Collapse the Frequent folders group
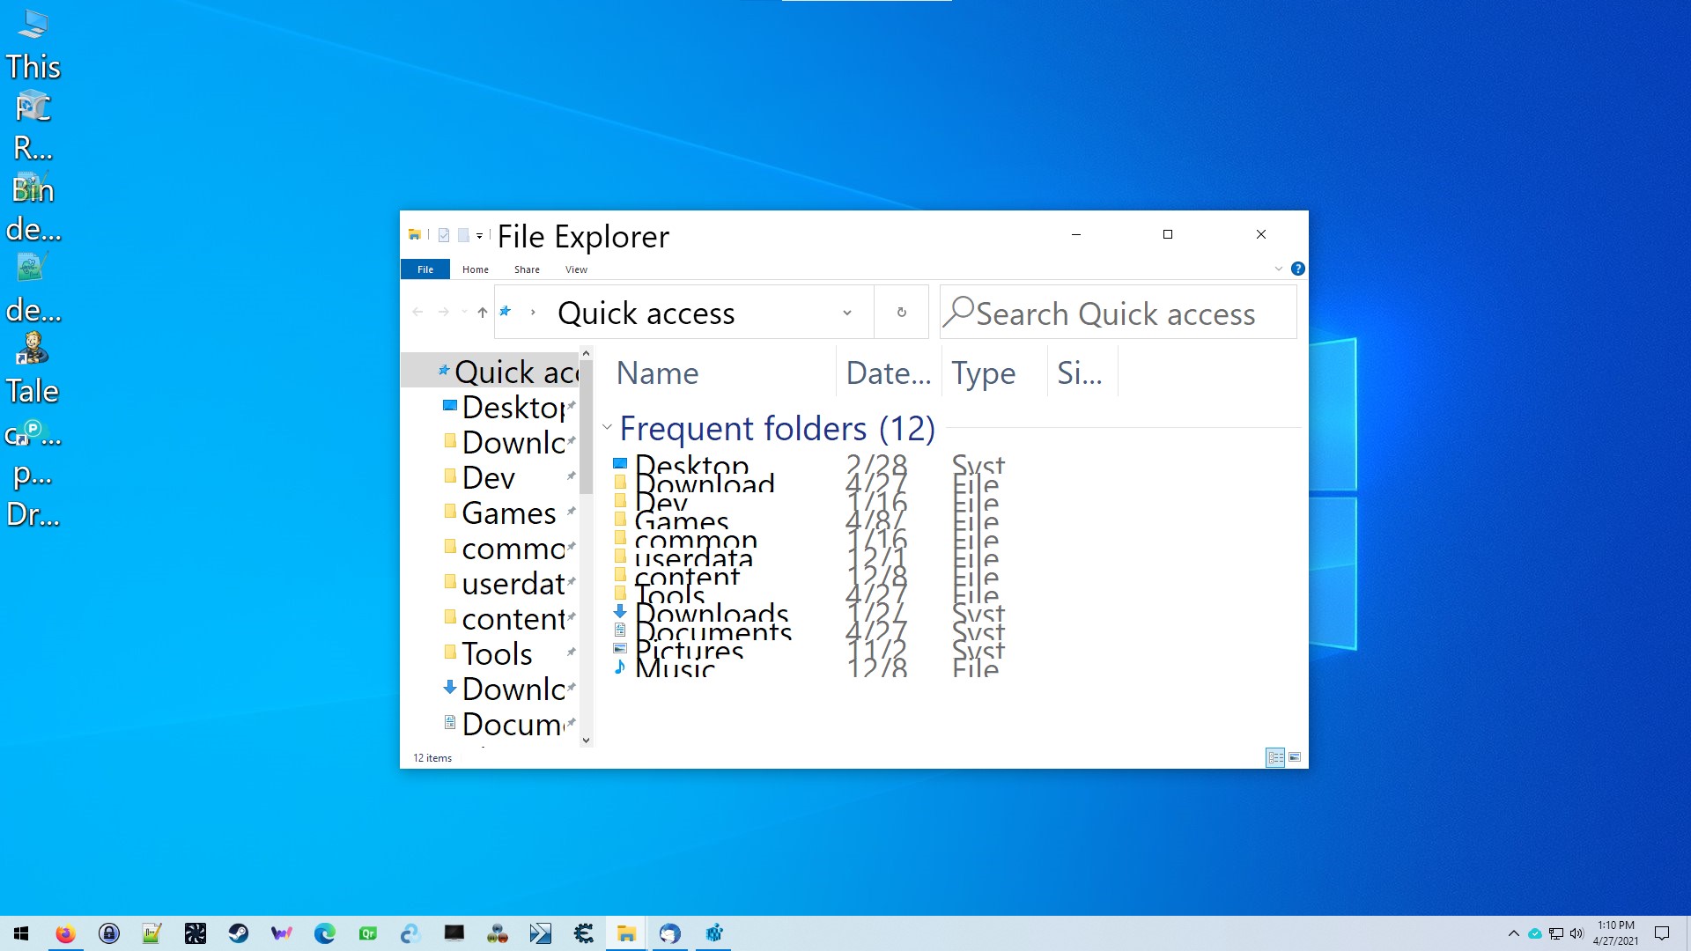The width and height of the screenshot is (1691, 951). (x=607, y=427)
